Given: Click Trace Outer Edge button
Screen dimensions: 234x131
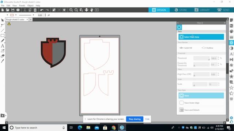Looking at the screenshot, I should [x=201, y=103].
